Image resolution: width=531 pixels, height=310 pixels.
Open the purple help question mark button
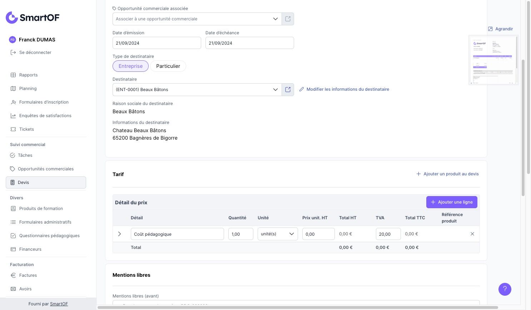(x=505, y=289)
